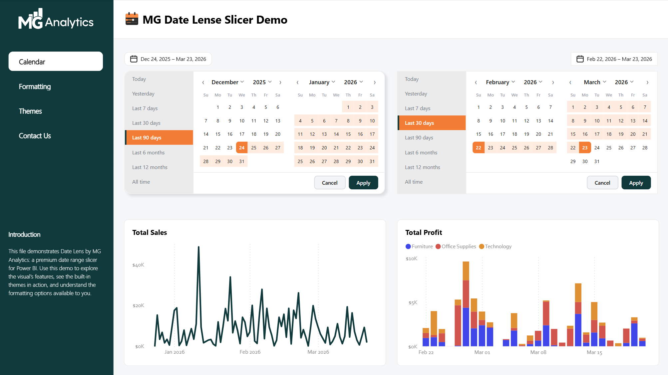Screen dimensions: 668x375
Task: Go to previous month before December
Action: pos(203,83)
